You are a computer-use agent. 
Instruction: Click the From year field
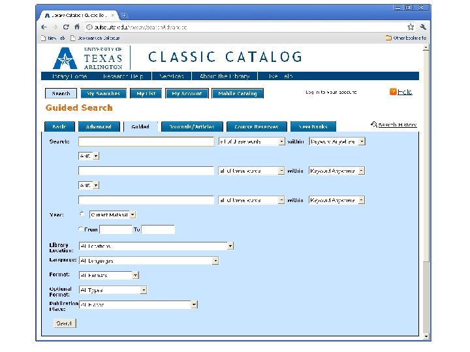coord(116,229)
